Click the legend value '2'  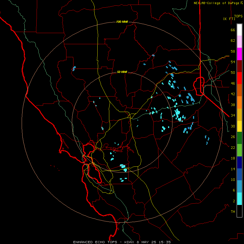pyautogui.click(x=234, y=201)
